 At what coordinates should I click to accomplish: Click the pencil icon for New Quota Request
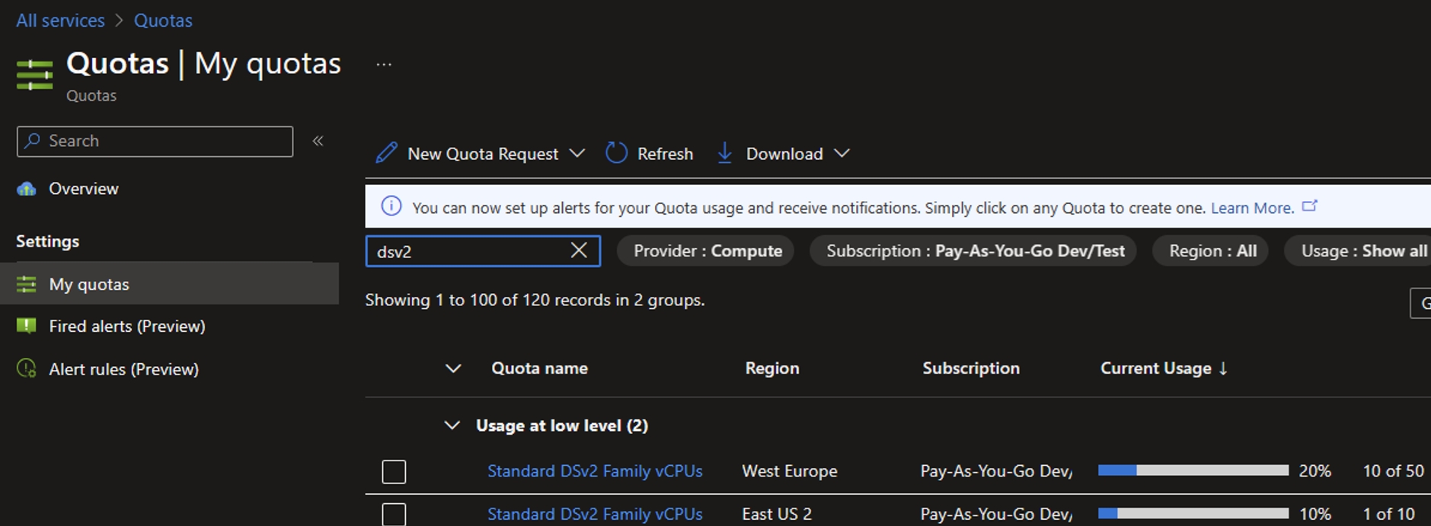point(386,153)
